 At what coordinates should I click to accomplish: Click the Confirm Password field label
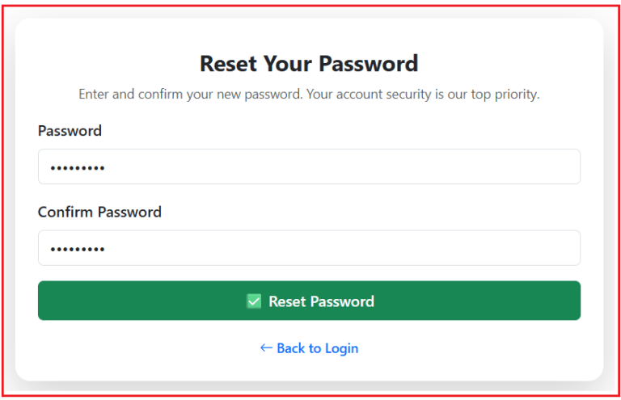[99, 213]
